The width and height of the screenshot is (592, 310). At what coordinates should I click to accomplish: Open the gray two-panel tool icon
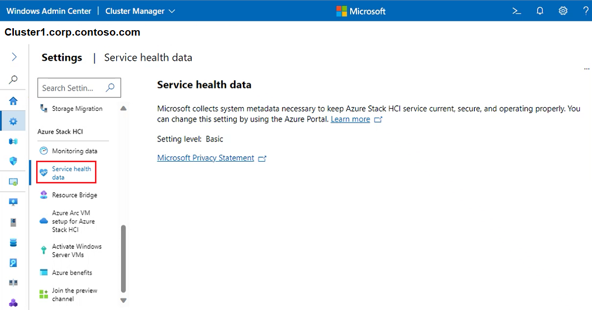point(13,282)
